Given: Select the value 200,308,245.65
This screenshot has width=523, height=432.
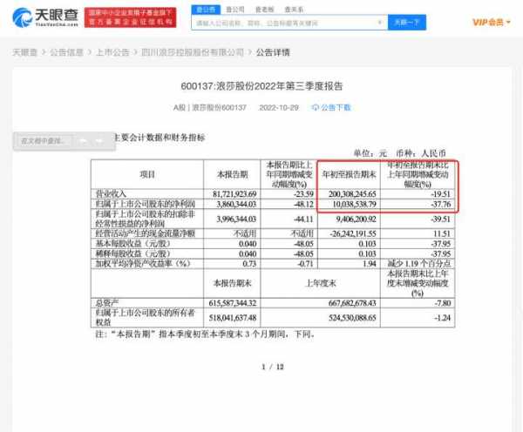Looking at the screenshot, I should 352,194.
